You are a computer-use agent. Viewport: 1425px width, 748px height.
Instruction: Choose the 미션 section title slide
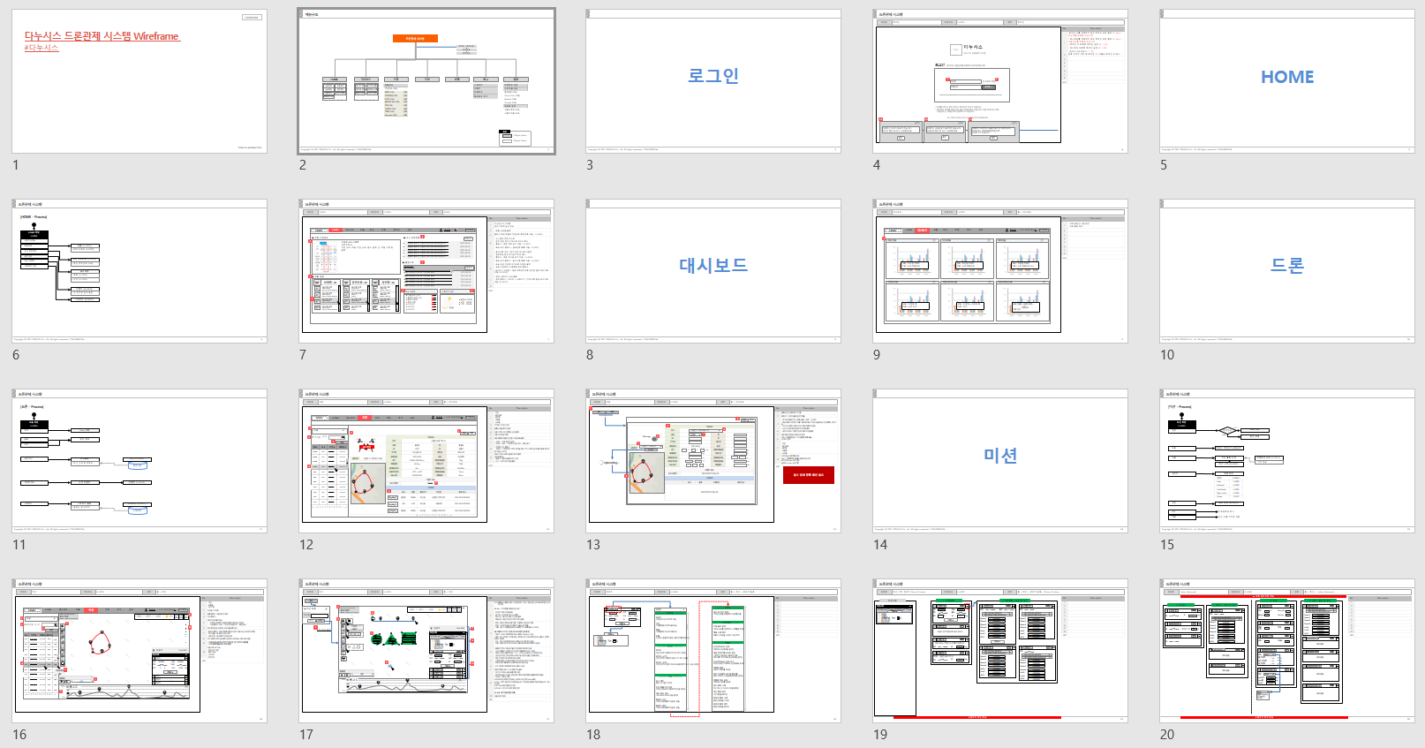click(x=1000, y=461)
